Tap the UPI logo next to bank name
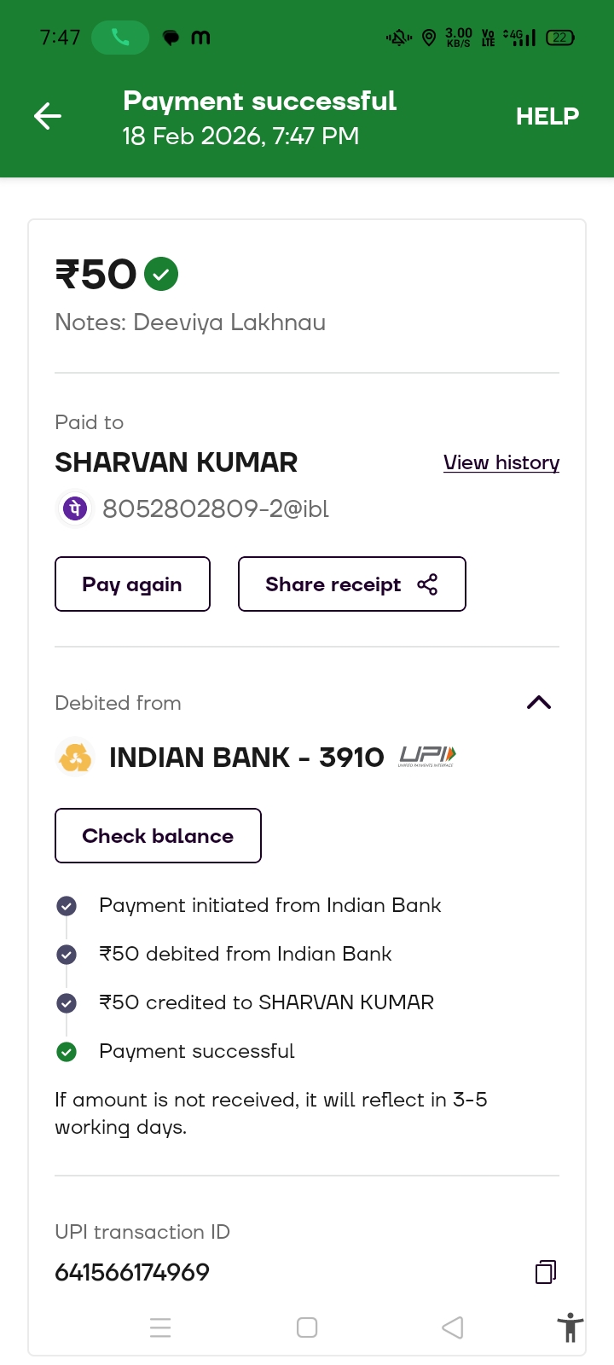614x1365 pixels. tap(427, 756)
